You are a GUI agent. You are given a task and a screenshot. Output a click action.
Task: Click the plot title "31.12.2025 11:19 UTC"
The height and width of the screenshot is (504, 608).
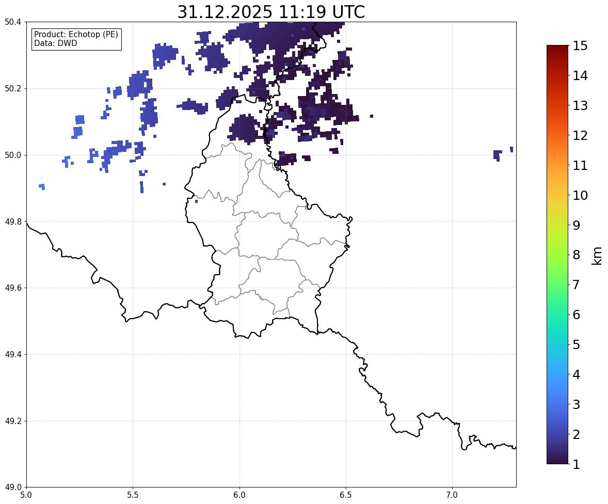pos(271,12)
